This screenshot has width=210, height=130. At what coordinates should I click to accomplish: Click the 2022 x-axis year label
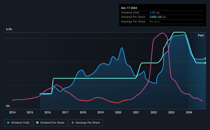[x=154, y=112]
